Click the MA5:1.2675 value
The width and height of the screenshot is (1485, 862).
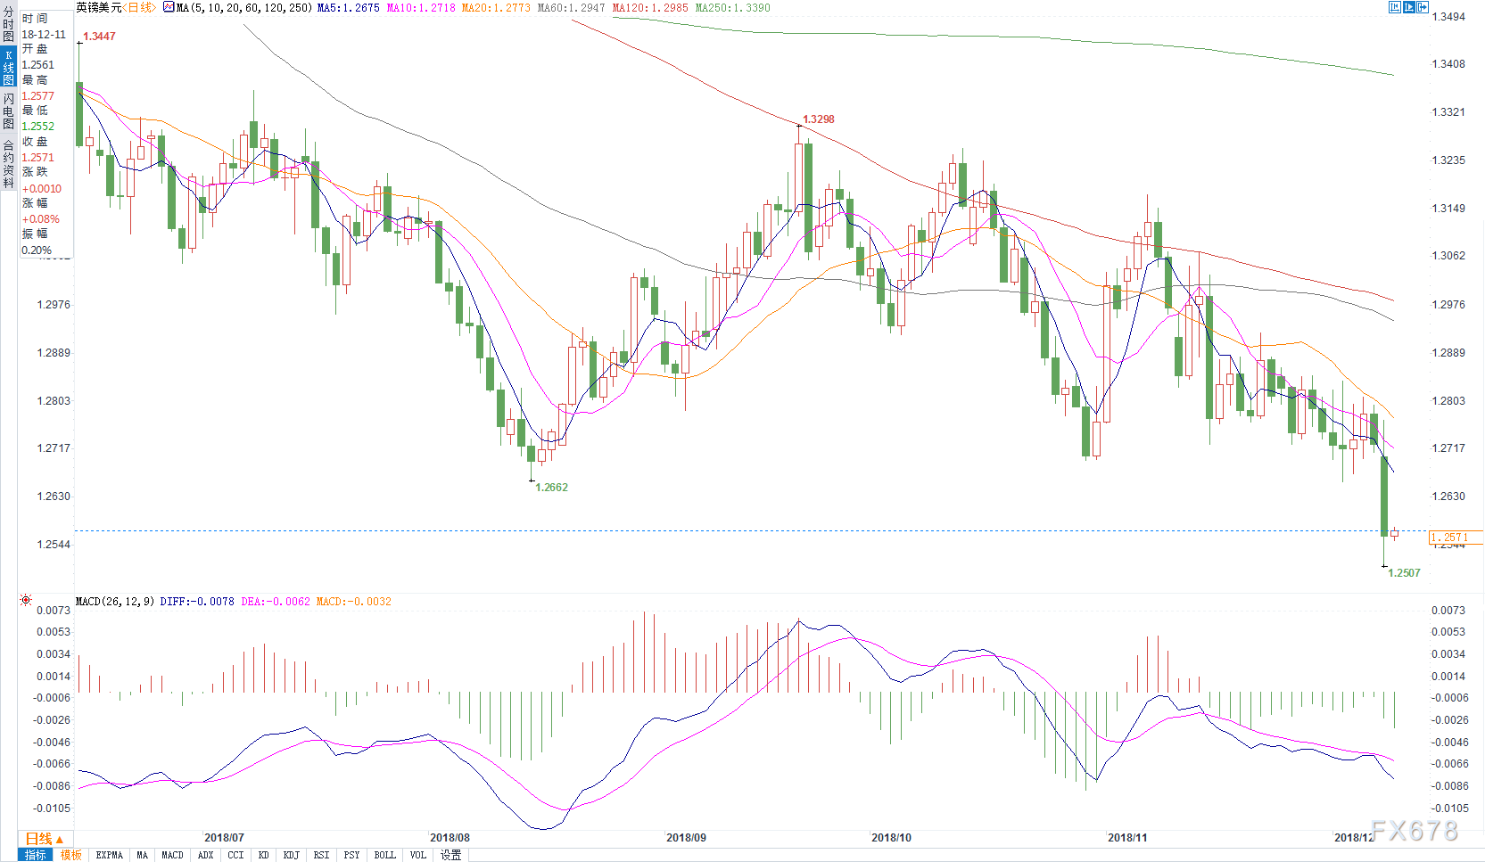[348, 7]
